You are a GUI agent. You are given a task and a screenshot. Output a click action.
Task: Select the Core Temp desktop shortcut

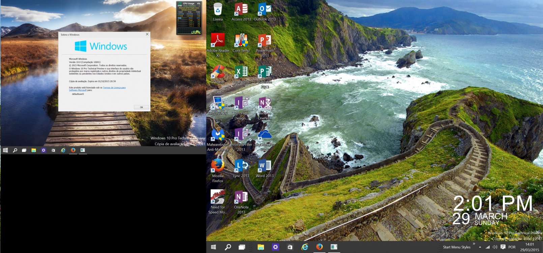tap(241, 44)
